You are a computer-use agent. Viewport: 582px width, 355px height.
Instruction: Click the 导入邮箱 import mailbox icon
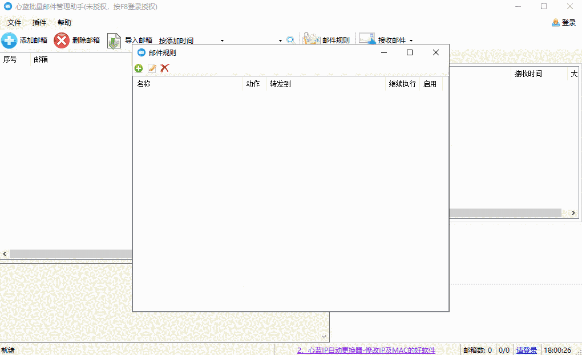pyautogui.click(x=113, y=40)
